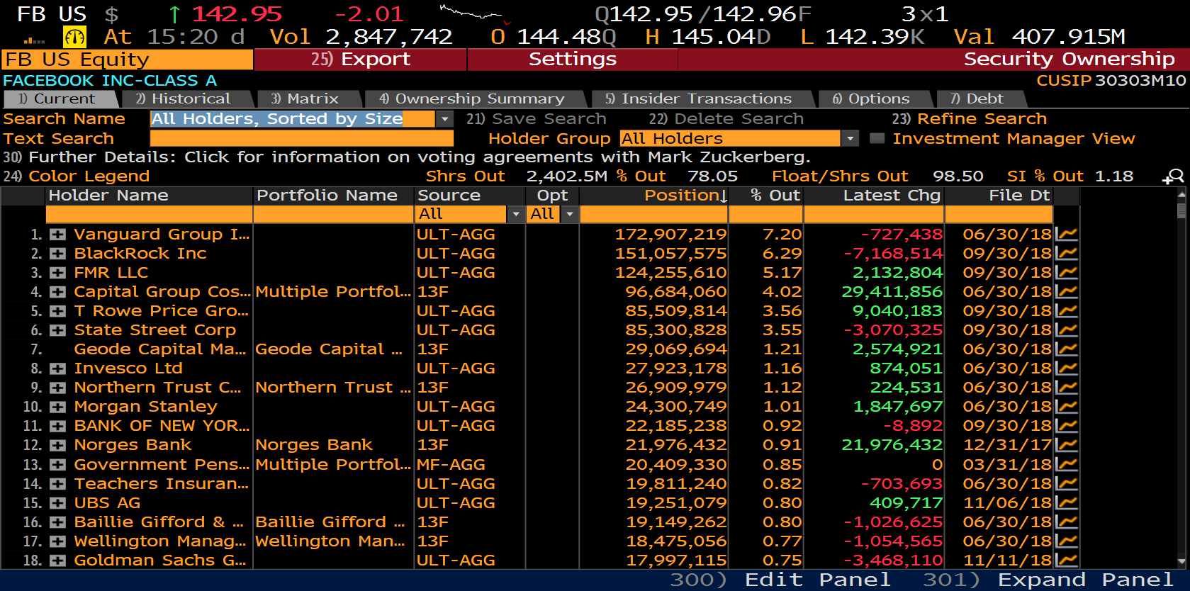Image resolution: width=1190 pixels, height=591 pixels.
Task: Switch to the Insider Transactions tab
Action: tap(700, 99)
